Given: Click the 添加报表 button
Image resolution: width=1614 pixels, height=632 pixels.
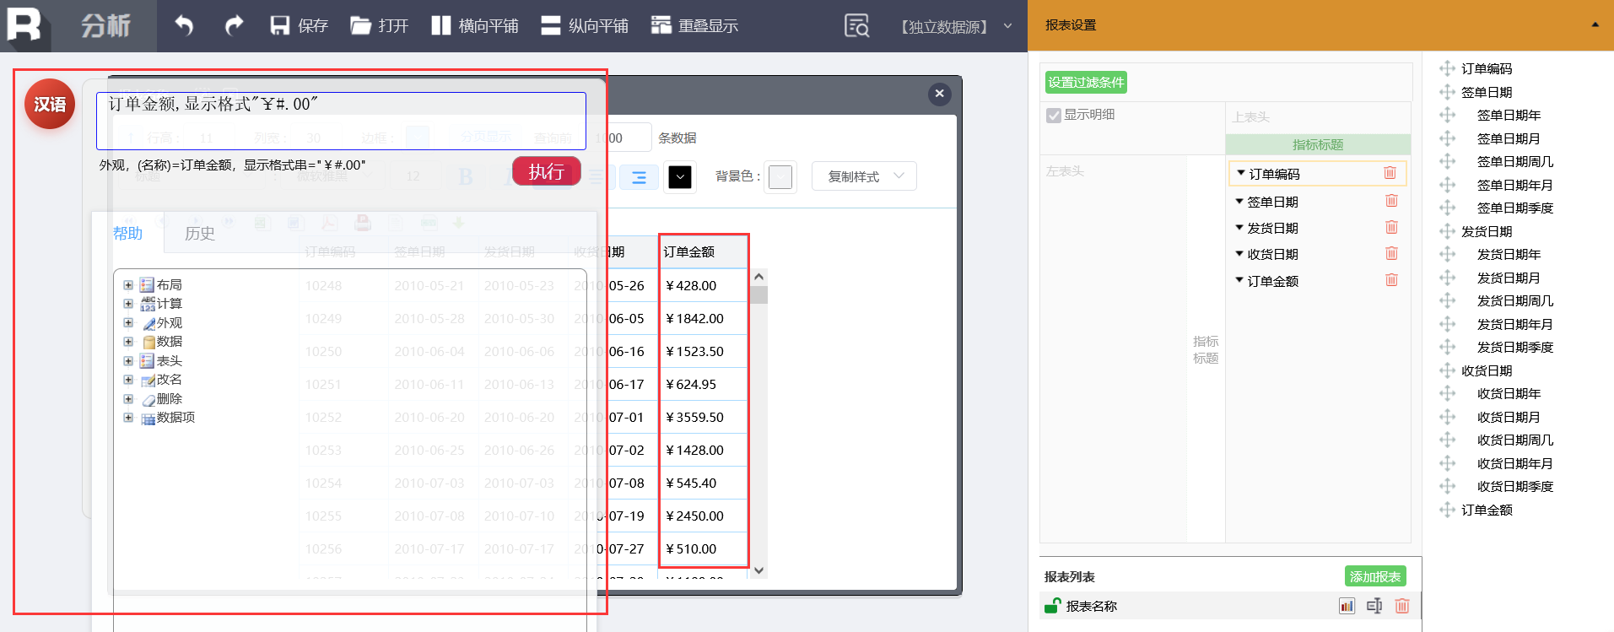Looking at the screenshot, I should point(1375,576).
